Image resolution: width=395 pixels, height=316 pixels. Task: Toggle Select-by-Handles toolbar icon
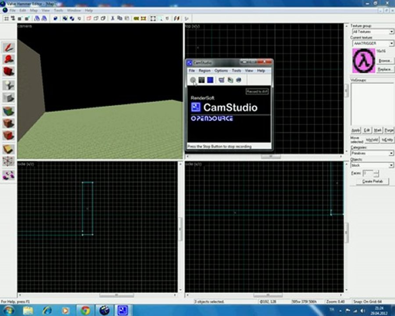click(x=153, y=18)
